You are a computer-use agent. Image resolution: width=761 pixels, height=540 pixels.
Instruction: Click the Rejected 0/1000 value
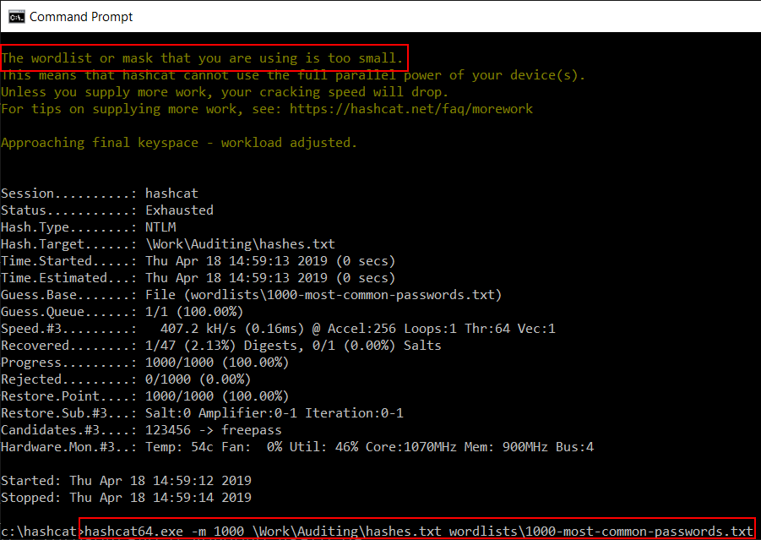pyautogui.click(x=198, y=379)
